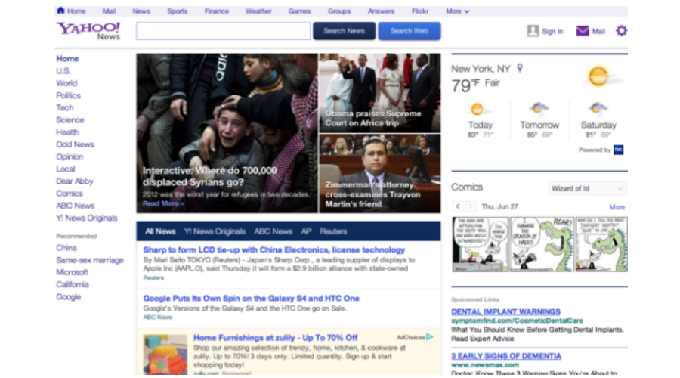Click The Weather Channel logo badge
Image resolution: width=680 pixels, height=378 pixels.
618,150
